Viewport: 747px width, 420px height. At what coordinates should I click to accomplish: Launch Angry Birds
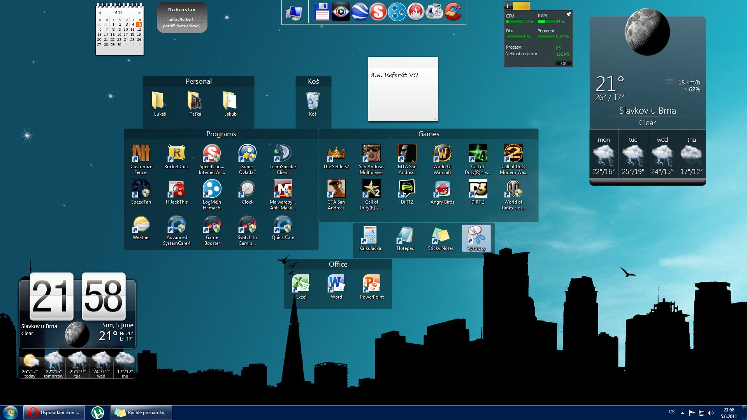(x=442, y=192)
